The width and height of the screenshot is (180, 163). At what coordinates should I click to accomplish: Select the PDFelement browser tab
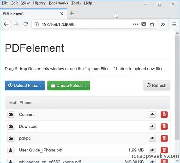coord(33,14)
